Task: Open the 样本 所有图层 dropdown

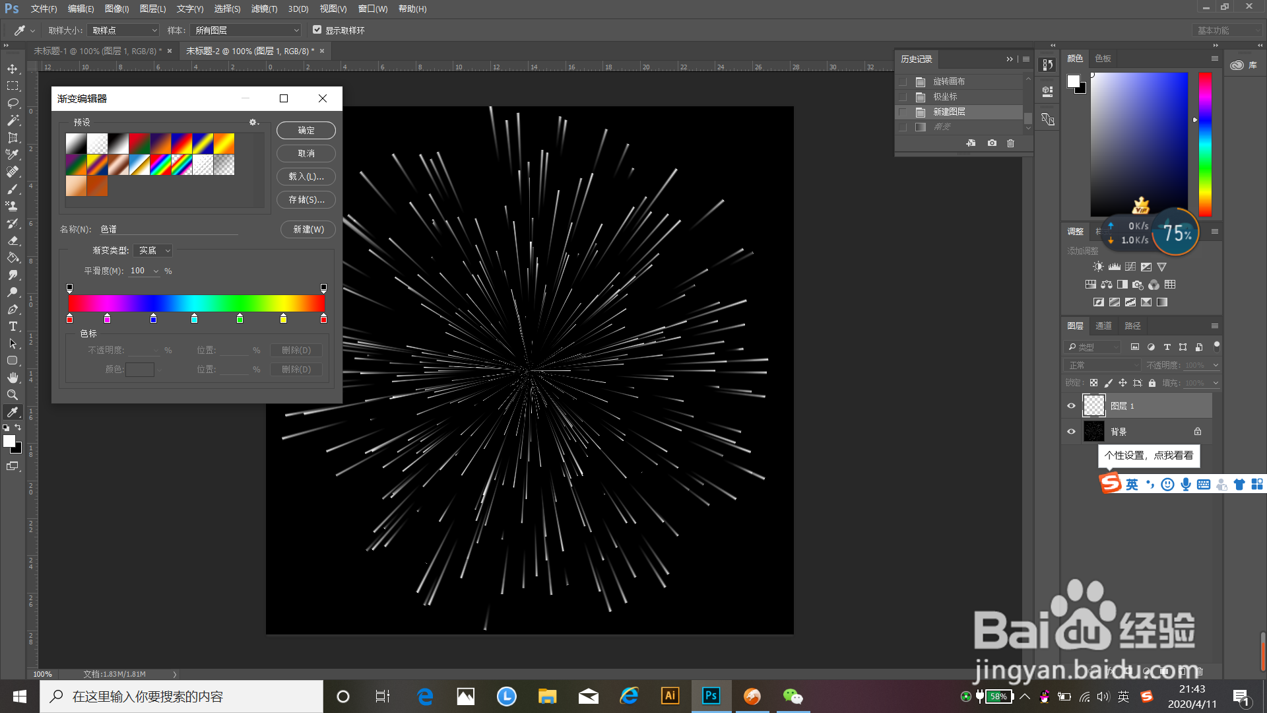Action: click(245, 30)
